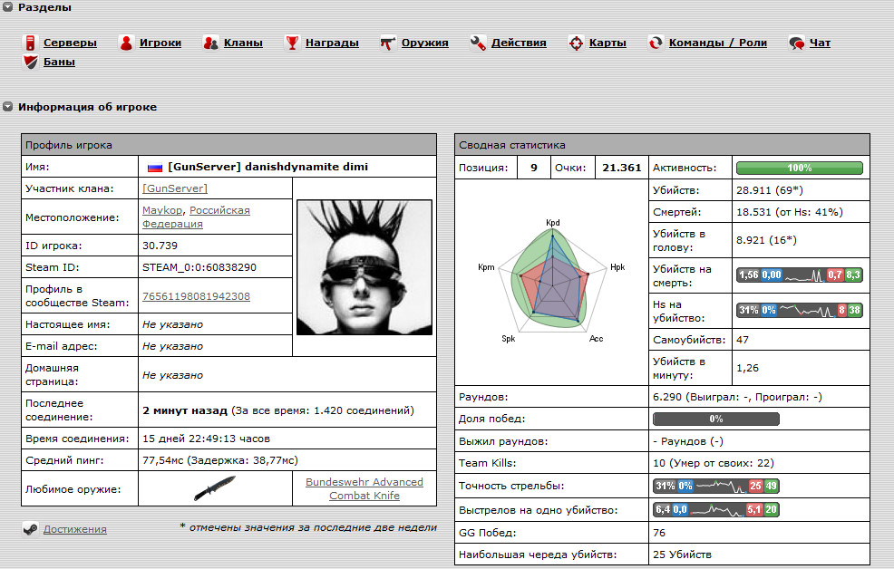The image size is (894, 569).
Task: Open the [GunServer] clan link
Action: (175, 188)
